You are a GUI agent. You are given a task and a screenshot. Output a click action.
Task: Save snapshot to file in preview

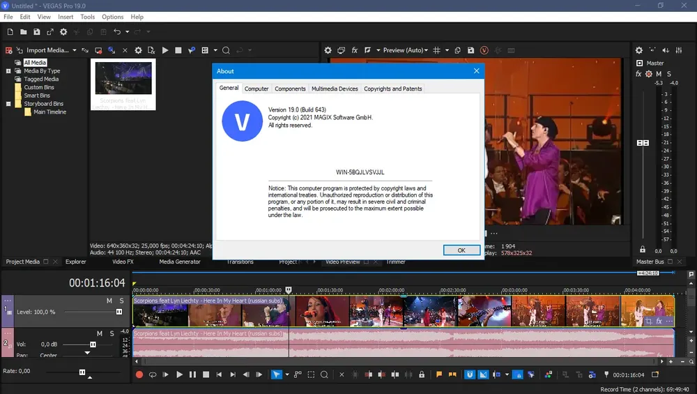470,50
